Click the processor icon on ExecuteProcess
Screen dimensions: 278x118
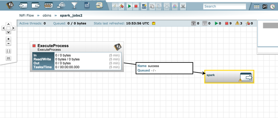tap(117, 47)
